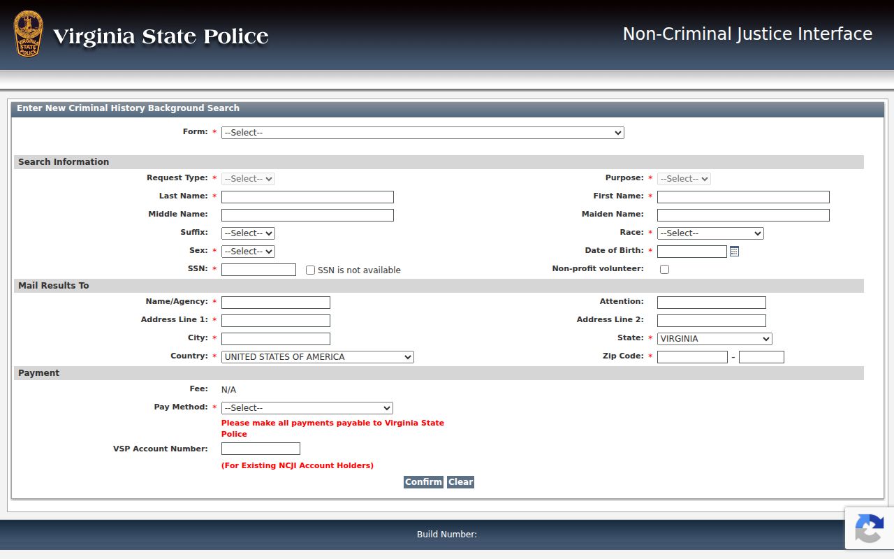Screen dimensions: 894x559
Task: Focus the Address Line 2 field
Action: click(x=712, y=321)
